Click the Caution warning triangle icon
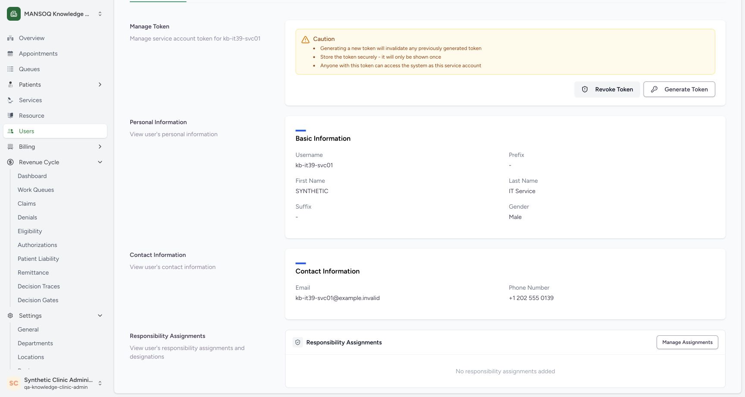The width and height of the screenshot is (745, 397). click(305, 39)
